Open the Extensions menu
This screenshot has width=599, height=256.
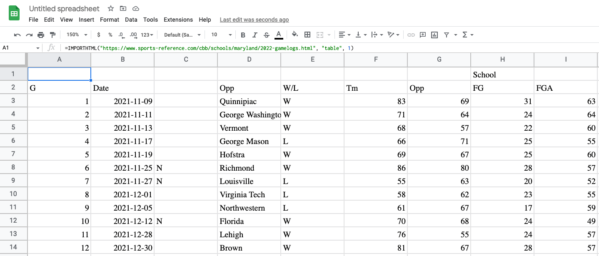pos(178,20)
